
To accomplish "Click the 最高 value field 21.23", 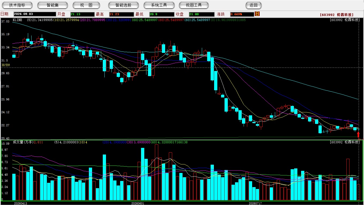I will click(x=121, y=14).
